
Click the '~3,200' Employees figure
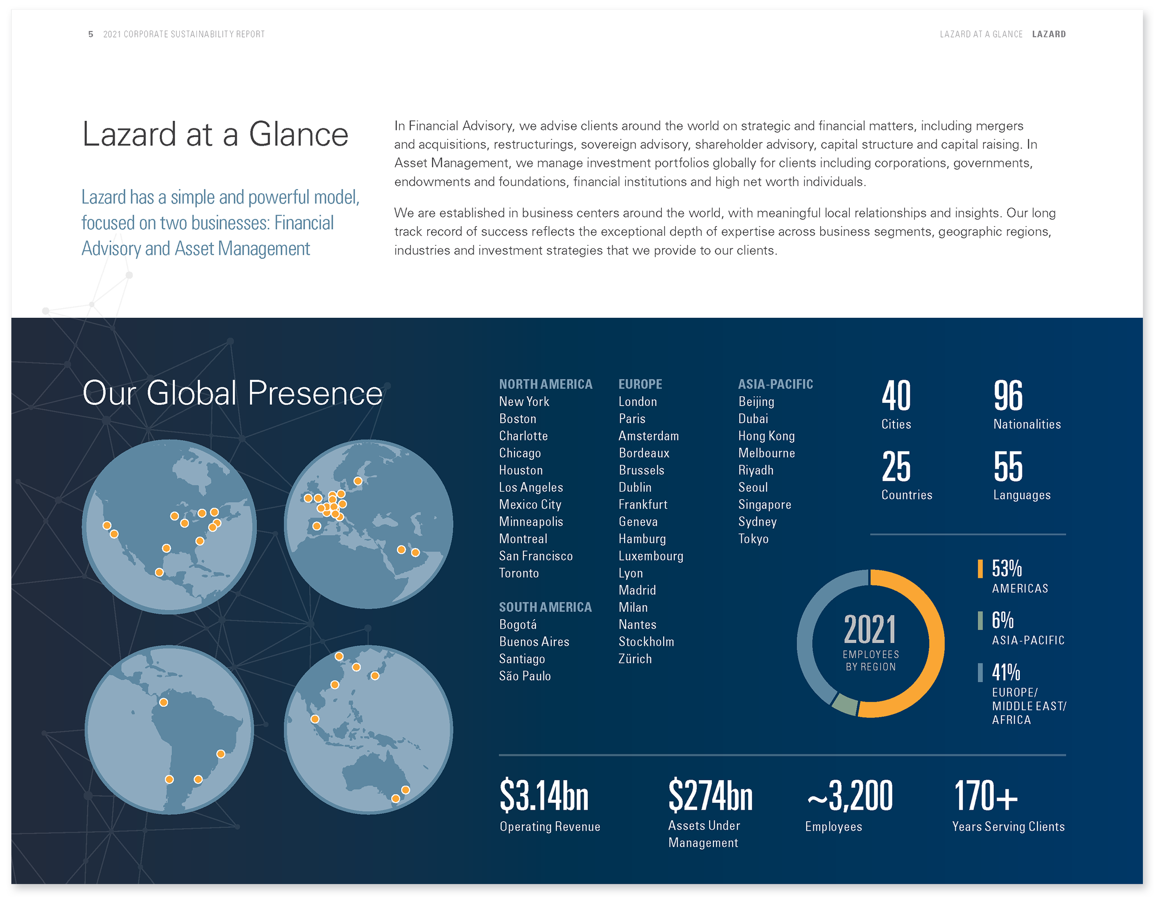tap(849, 796)
